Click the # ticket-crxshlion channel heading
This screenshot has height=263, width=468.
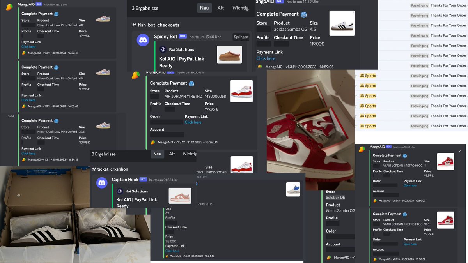(110, 169)
